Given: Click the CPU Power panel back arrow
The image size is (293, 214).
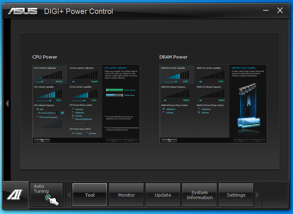Looking at the screenshot, I should point(42,141).
